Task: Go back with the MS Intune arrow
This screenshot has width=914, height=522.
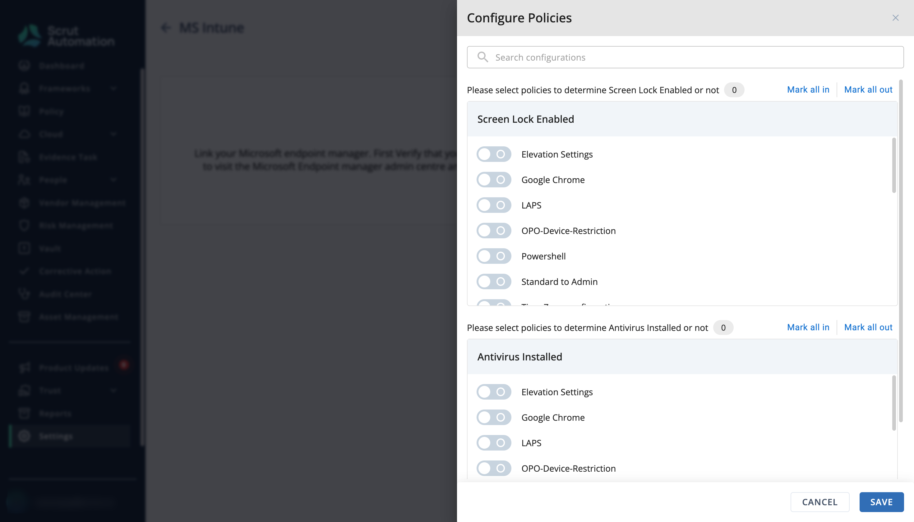Action: tap(166, 28)
